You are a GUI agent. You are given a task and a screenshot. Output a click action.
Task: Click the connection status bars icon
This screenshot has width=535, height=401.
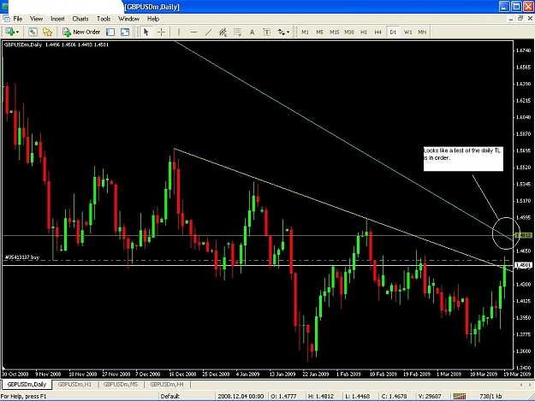460,396
